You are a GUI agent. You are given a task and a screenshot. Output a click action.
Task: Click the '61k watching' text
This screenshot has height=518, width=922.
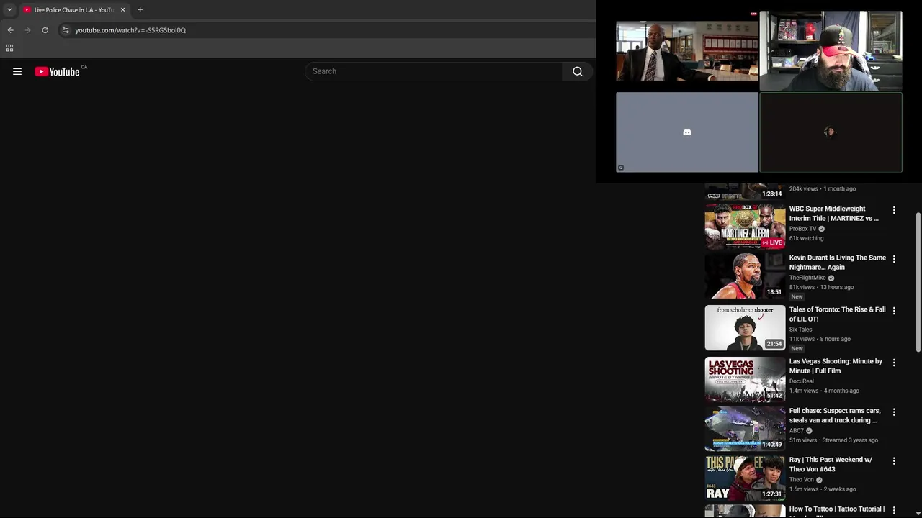[806, 238]
